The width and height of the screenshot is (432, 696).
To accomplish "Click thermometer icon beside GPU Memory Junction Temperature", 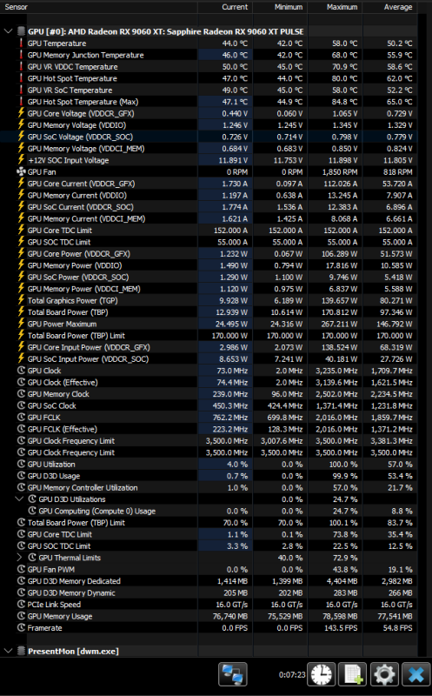I will pyautogui.click(x=21, y=55).
